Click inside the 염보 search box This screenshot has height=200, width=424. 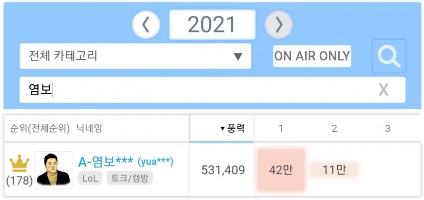point(212,90)
